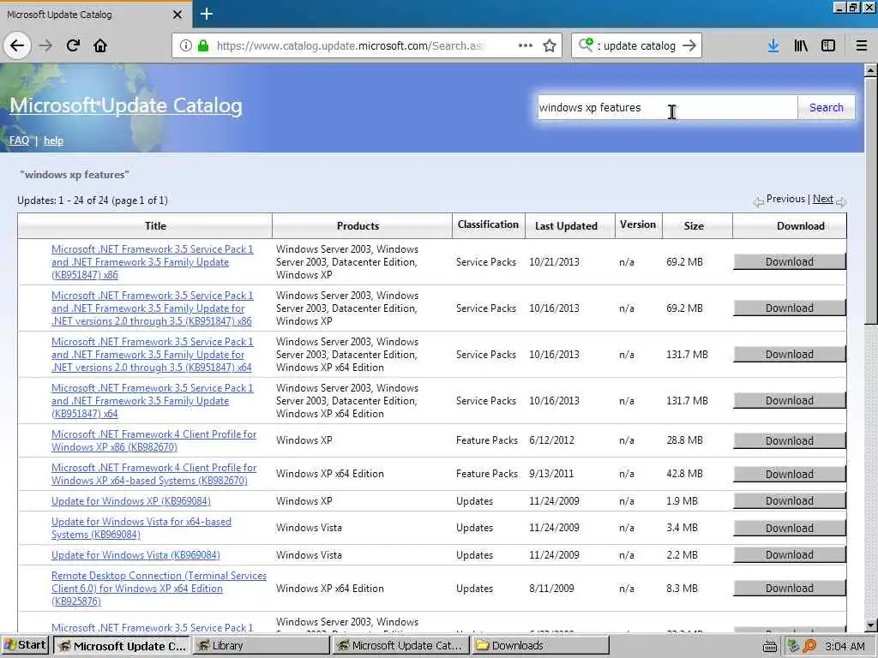Go to the Next results page

[x=822, y=199]
